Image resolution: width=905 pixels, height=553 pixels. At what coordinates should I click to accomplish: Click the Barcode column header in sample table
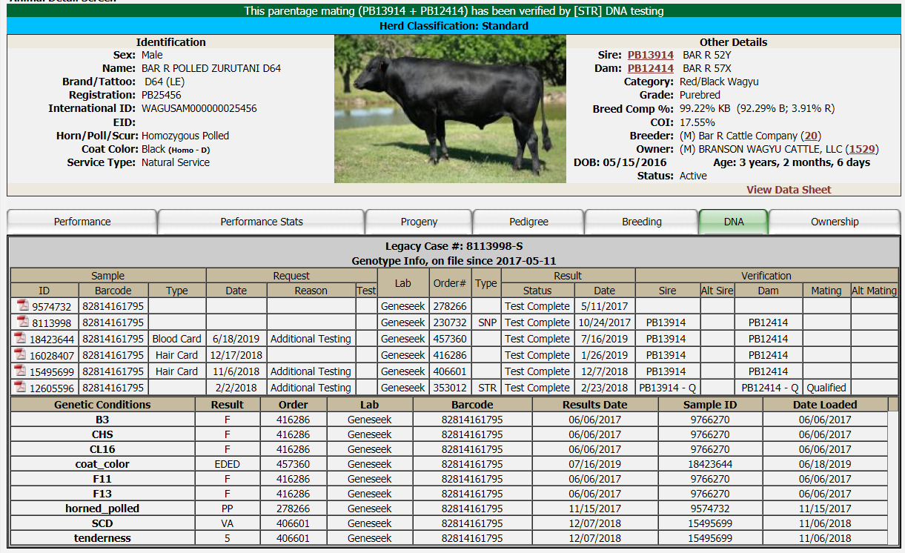(x=113, y=291)
